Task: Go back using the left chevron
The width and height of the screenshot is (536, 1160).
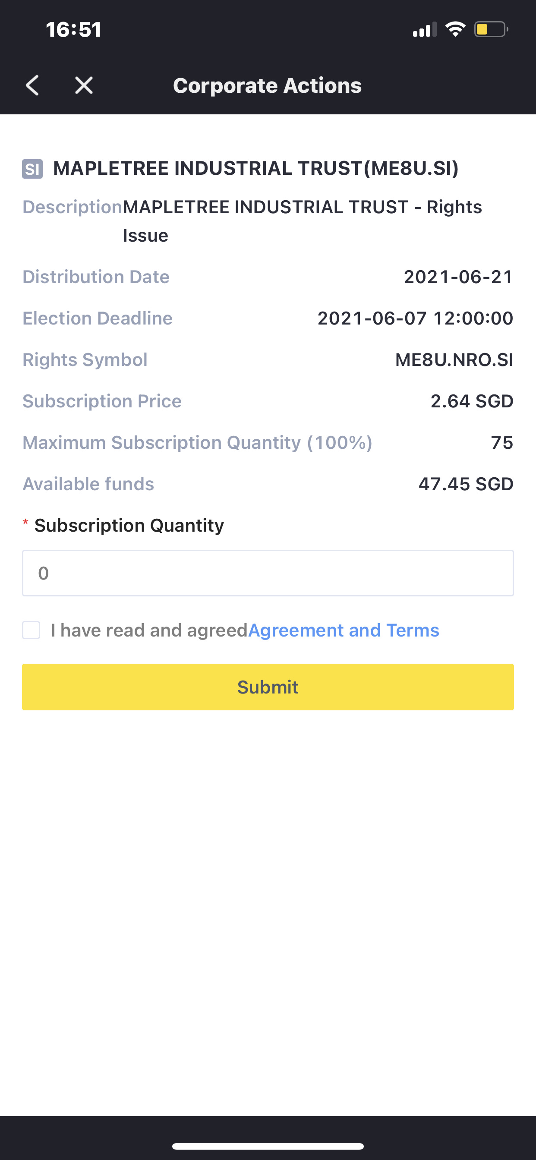Action: [32, 85]
